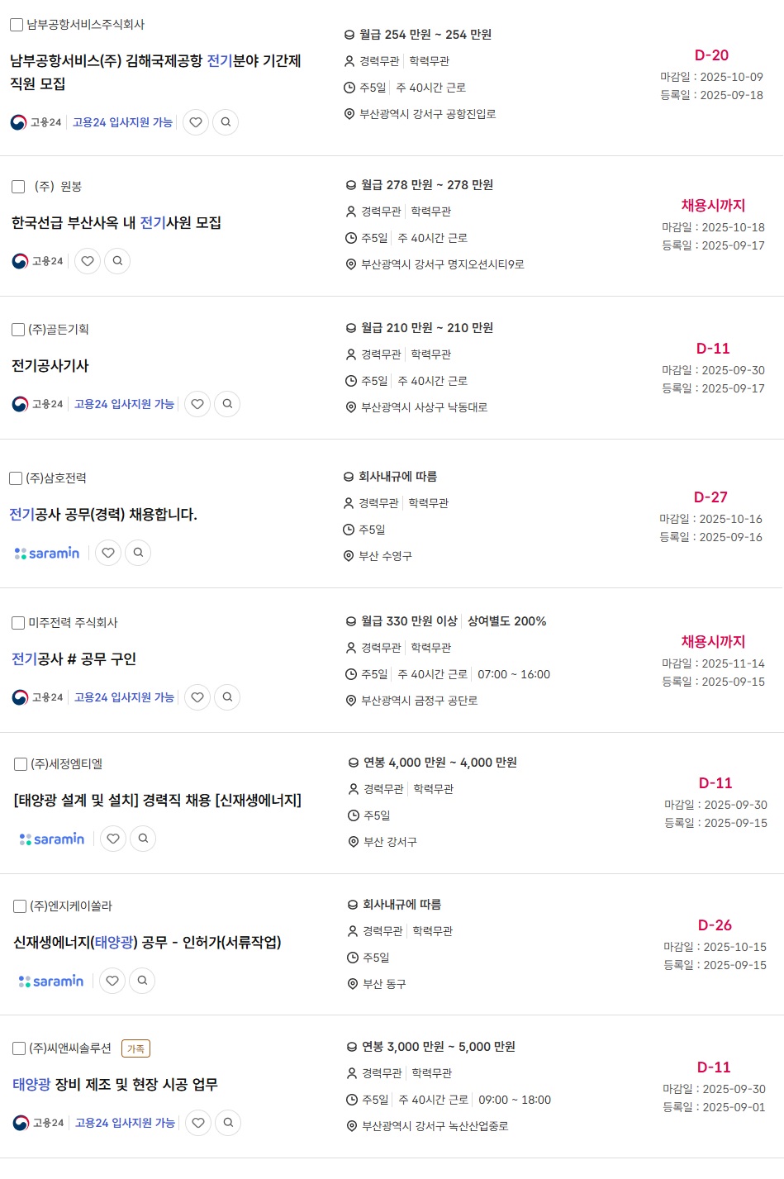This screenshot has height=1179, width=784.
Task: Tick the 미주전력 주식회사 checkbox
Action: point(18,623)
